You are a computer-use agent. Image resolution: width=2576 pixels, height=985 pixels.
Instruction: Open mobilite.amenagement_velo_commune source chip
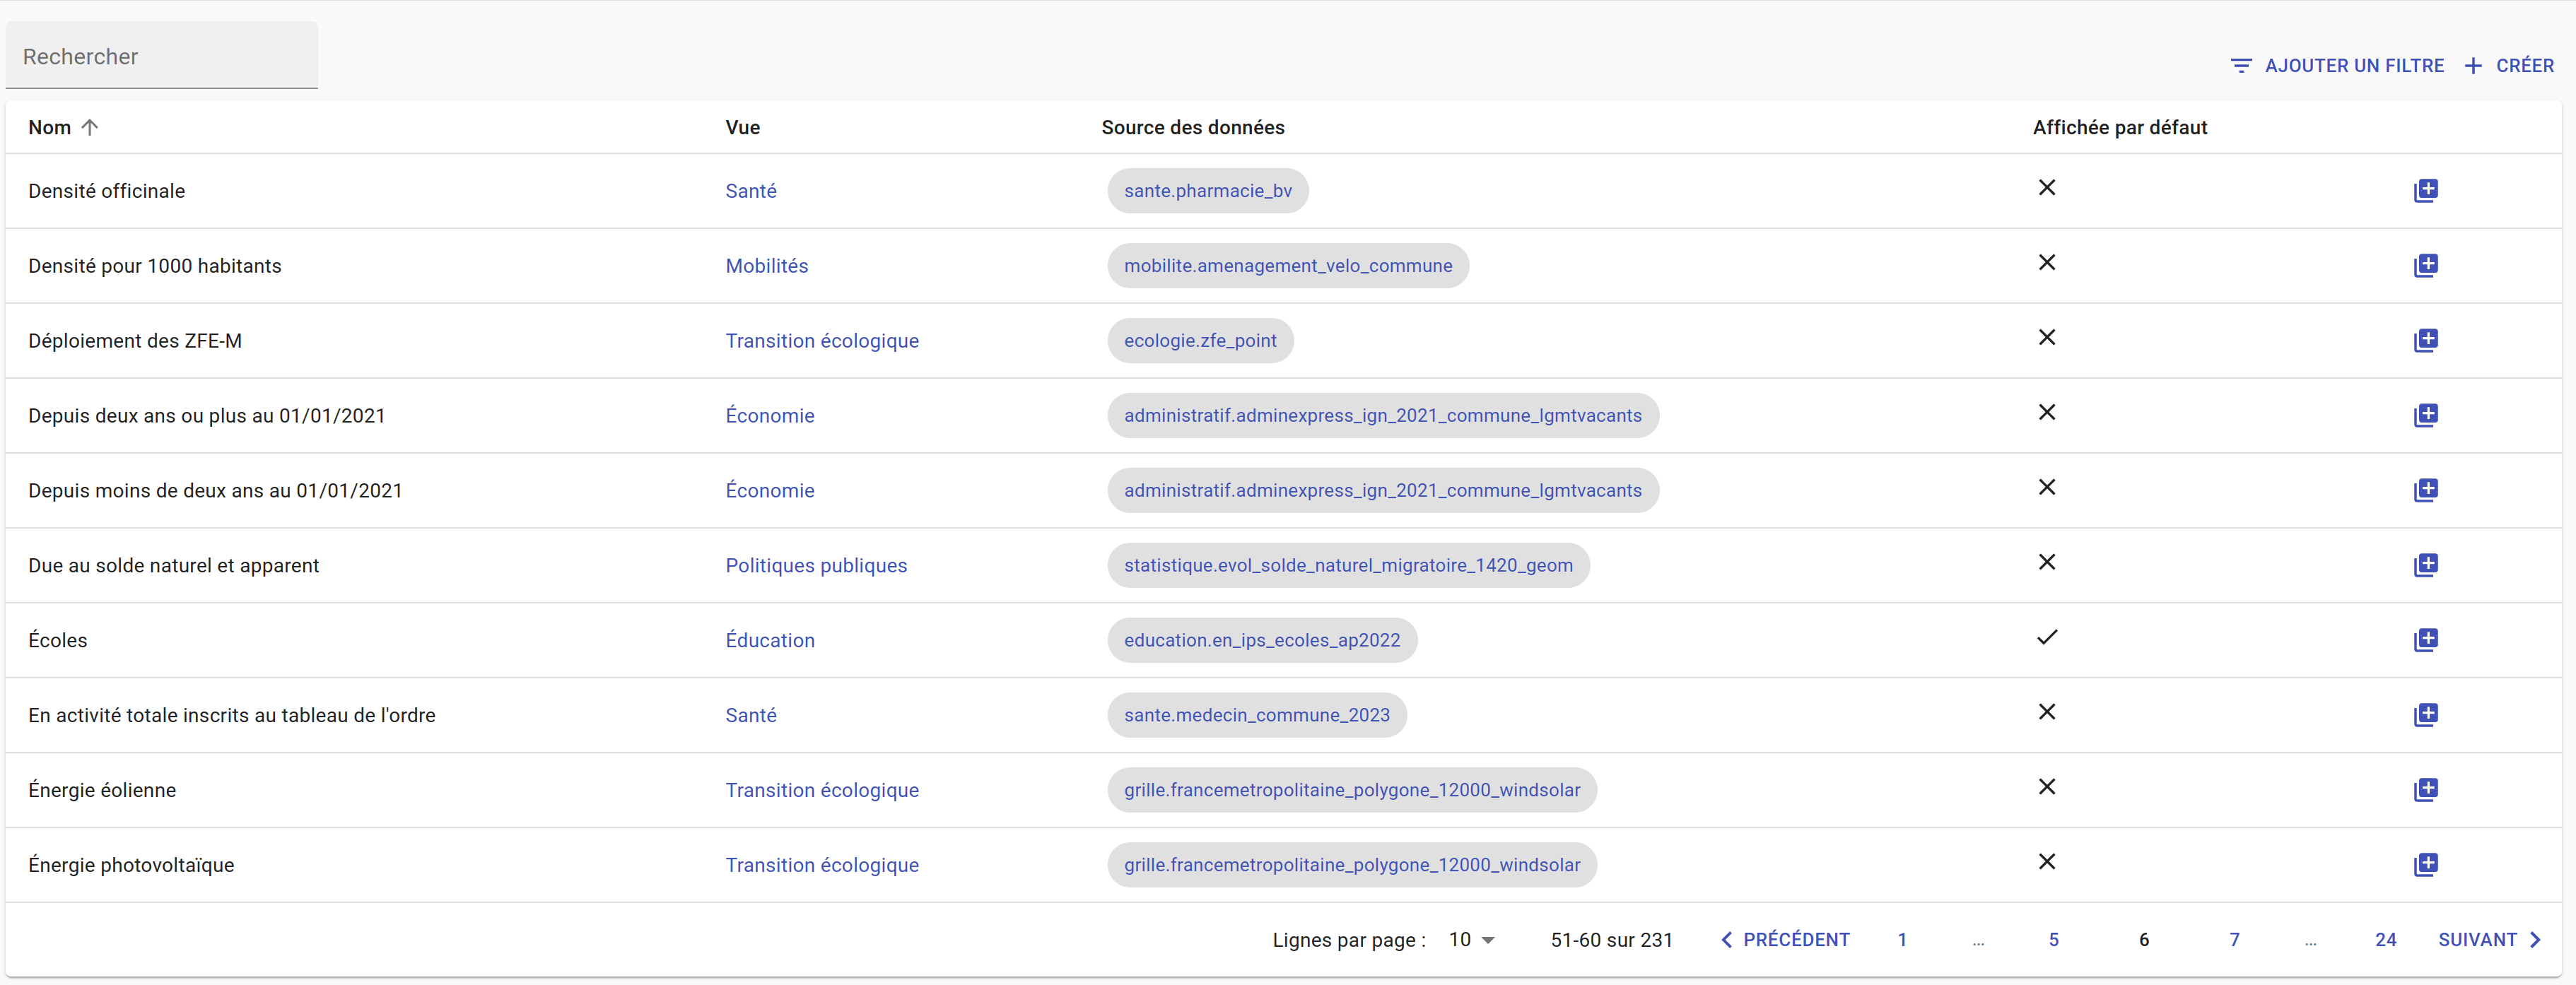(1288, 266)
